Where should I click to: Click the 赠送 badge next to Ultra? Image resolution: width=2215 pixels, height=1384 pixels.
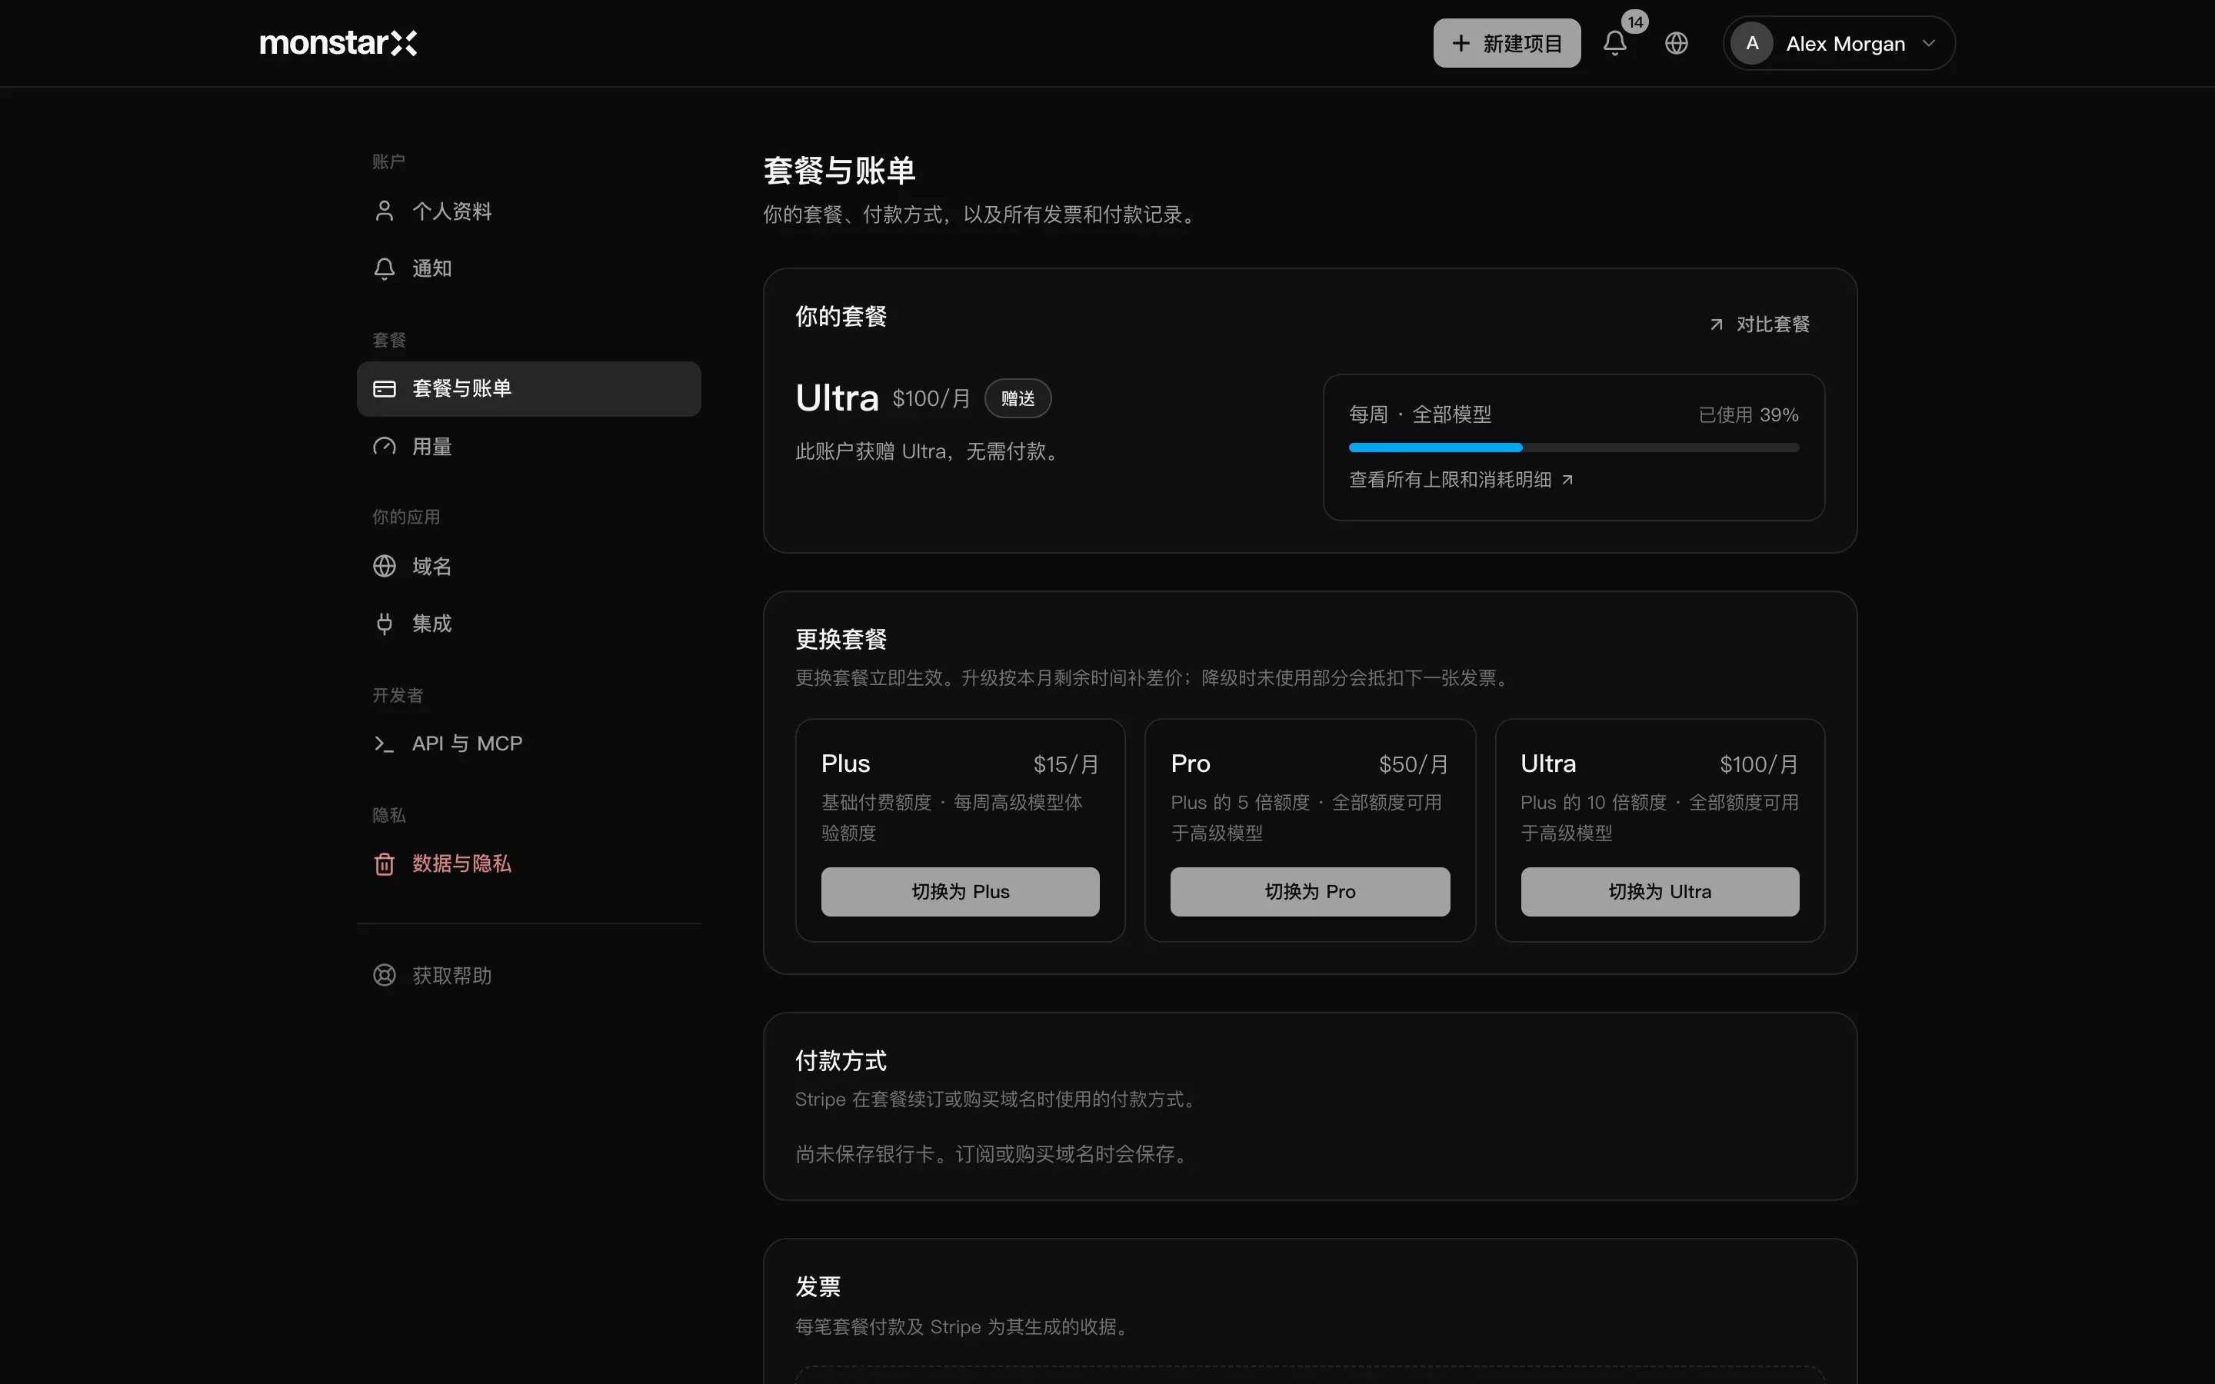tap(1018, 399)
